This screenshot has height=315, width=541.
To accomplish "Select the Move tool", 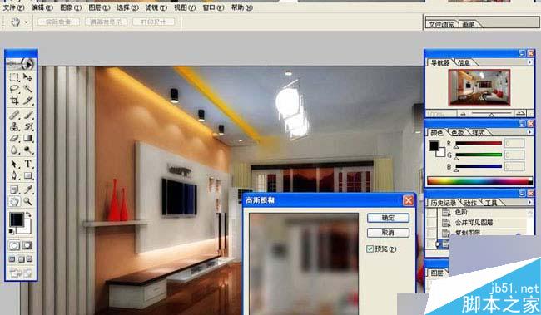I will tap(27, 77).
